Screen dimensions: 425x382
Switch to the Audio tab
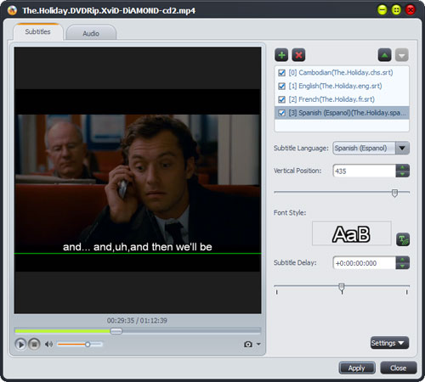tap(91, 33)
